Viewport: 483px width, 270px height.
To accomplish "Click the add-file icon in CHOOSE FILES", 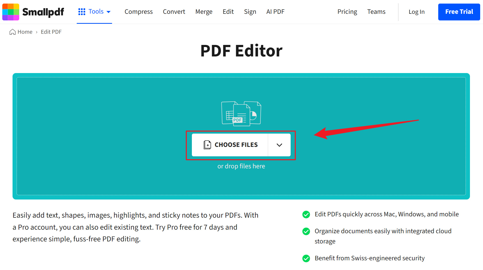I will (x=207, y=145).
